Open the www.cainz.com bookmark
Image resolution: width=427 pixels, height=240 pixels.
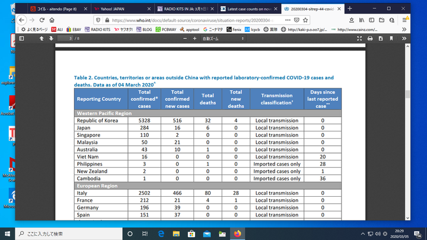354,30
